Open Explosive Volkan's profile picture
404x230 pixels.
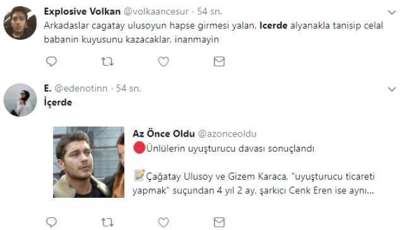[x=20, y=23]
